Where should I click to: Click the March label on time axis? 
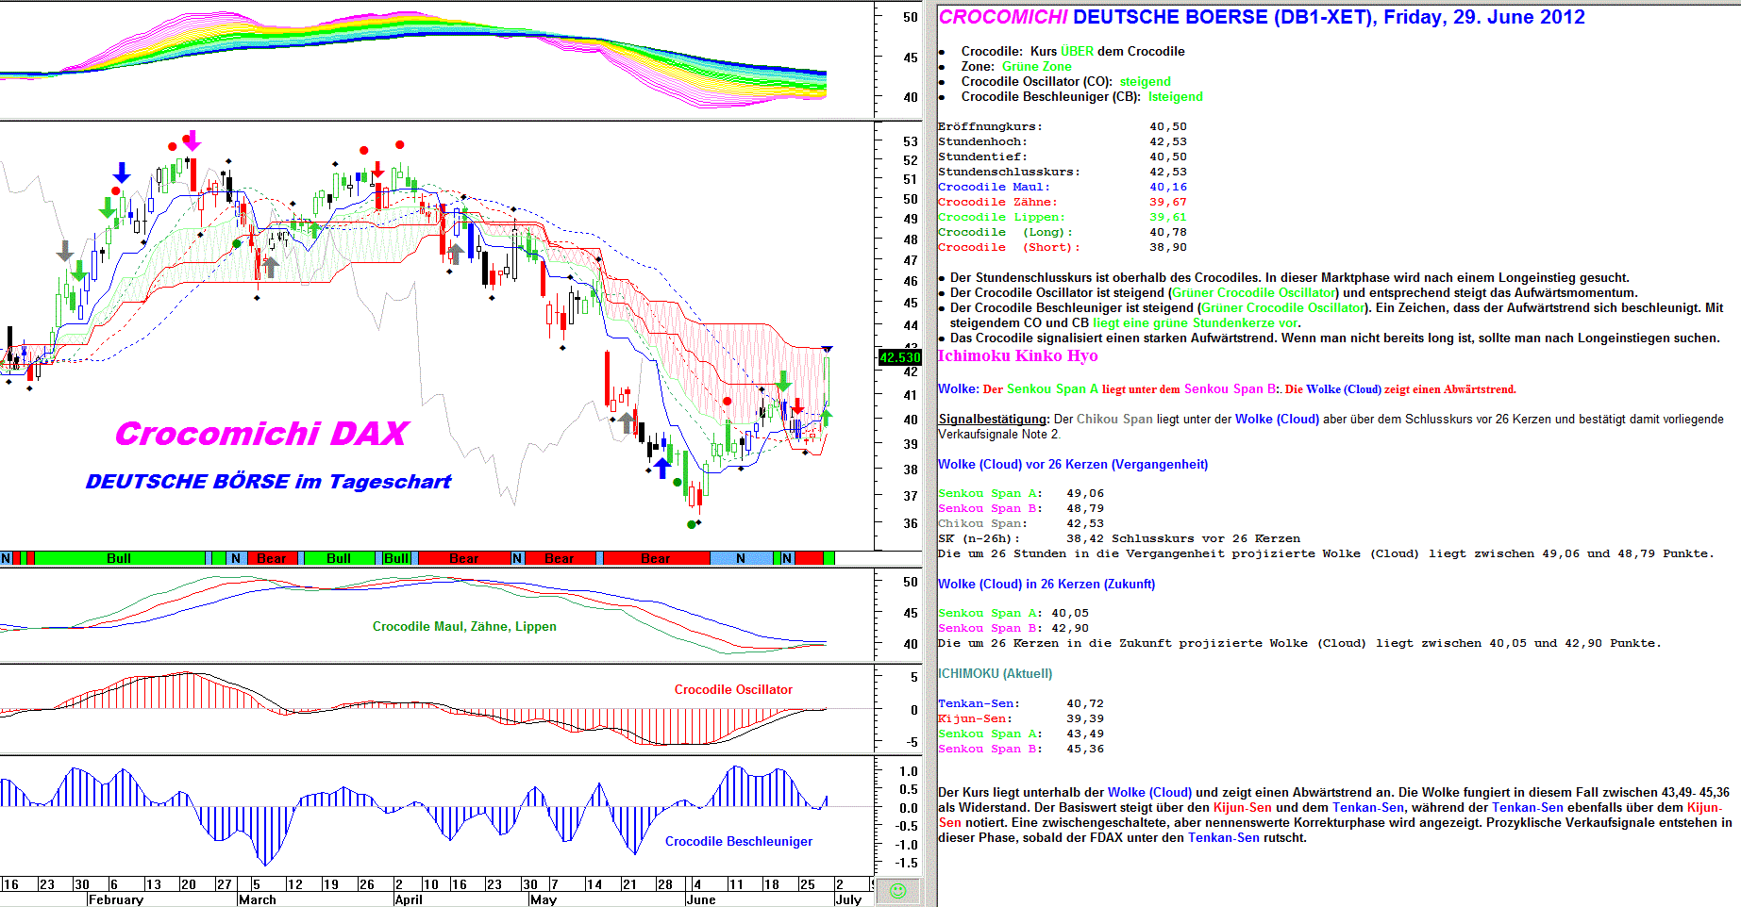coord(258,899)
